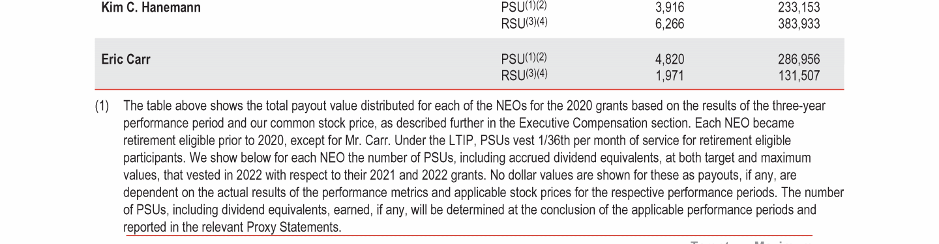Click the phrase 'Executive Compensation section'
The image size is (939, 244).
coord(604,123)
